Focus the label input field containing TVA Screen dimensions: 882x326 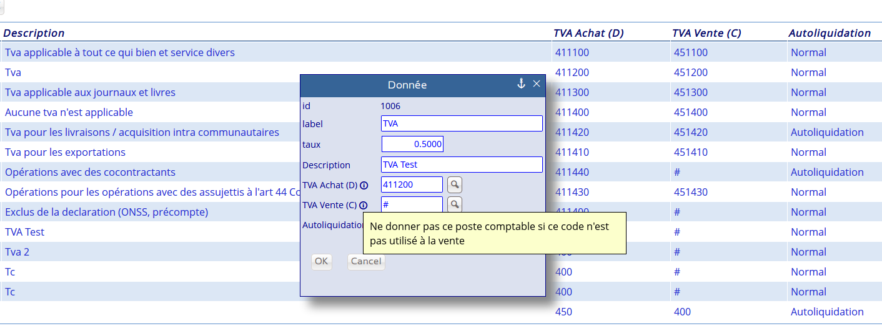click(x=461, y=123)
